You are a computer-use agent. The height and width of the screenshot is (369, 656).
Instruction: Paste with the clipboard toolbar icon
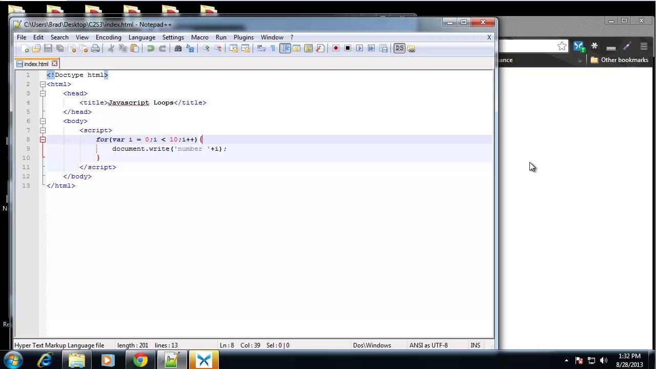135,48
